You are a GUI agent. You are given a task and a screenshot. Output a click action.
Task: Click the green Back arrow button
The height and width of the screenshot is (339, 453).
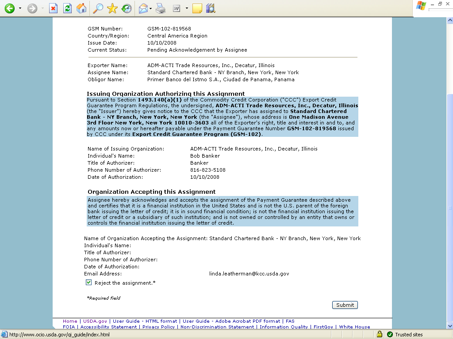[x=10, y=8]
